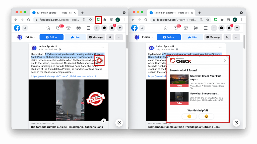Open Chrome extensions puzzle icon in left window
This screenshot has height=144, width=257.
(x=105, y=20)
